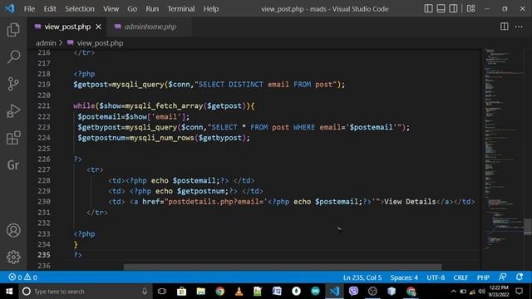
Task: Open the Accounts menu icon
Action: [13, 230]
